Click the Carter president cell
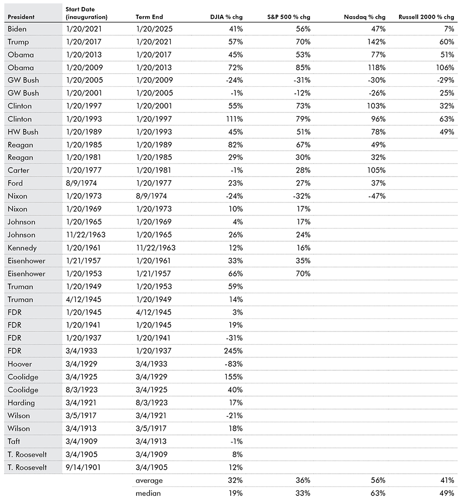The height and width of the screenshot is (502, 462). point(19,171)
